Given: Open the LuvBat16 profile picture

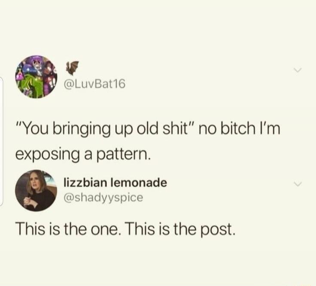Looking at the screenshot, I should pos(36,77).
